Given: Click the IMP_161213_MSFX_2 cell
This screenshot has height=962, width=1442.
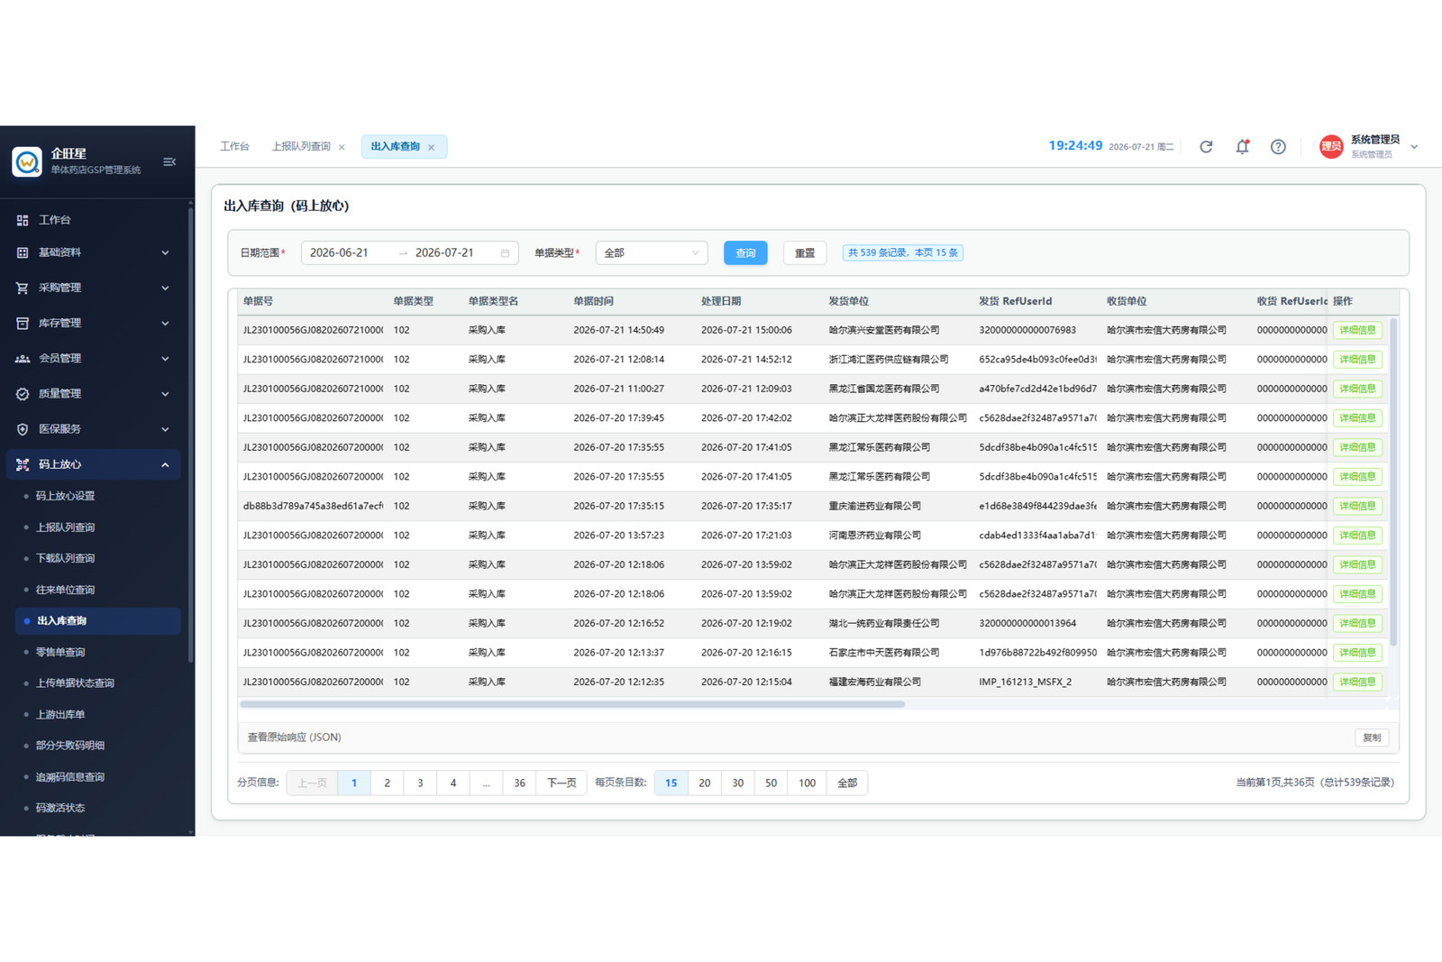Looking at the screenshot, I should pos(1026,682).
